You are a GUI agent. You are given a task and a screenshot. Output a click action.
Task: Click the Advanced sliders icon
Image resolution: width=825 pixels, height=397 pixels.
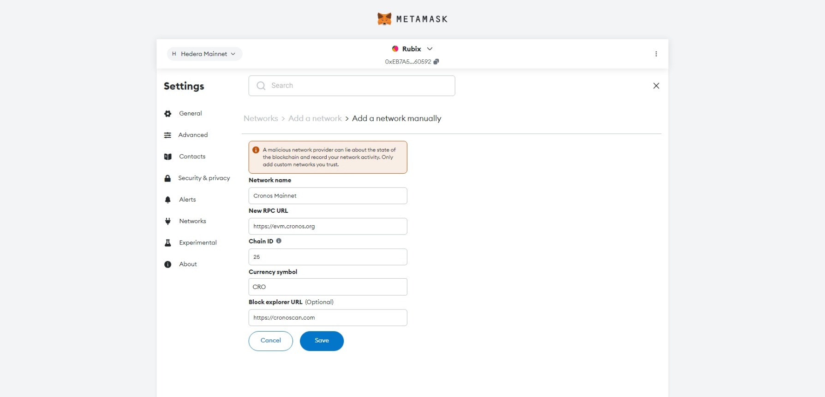[x=167, y=135]
